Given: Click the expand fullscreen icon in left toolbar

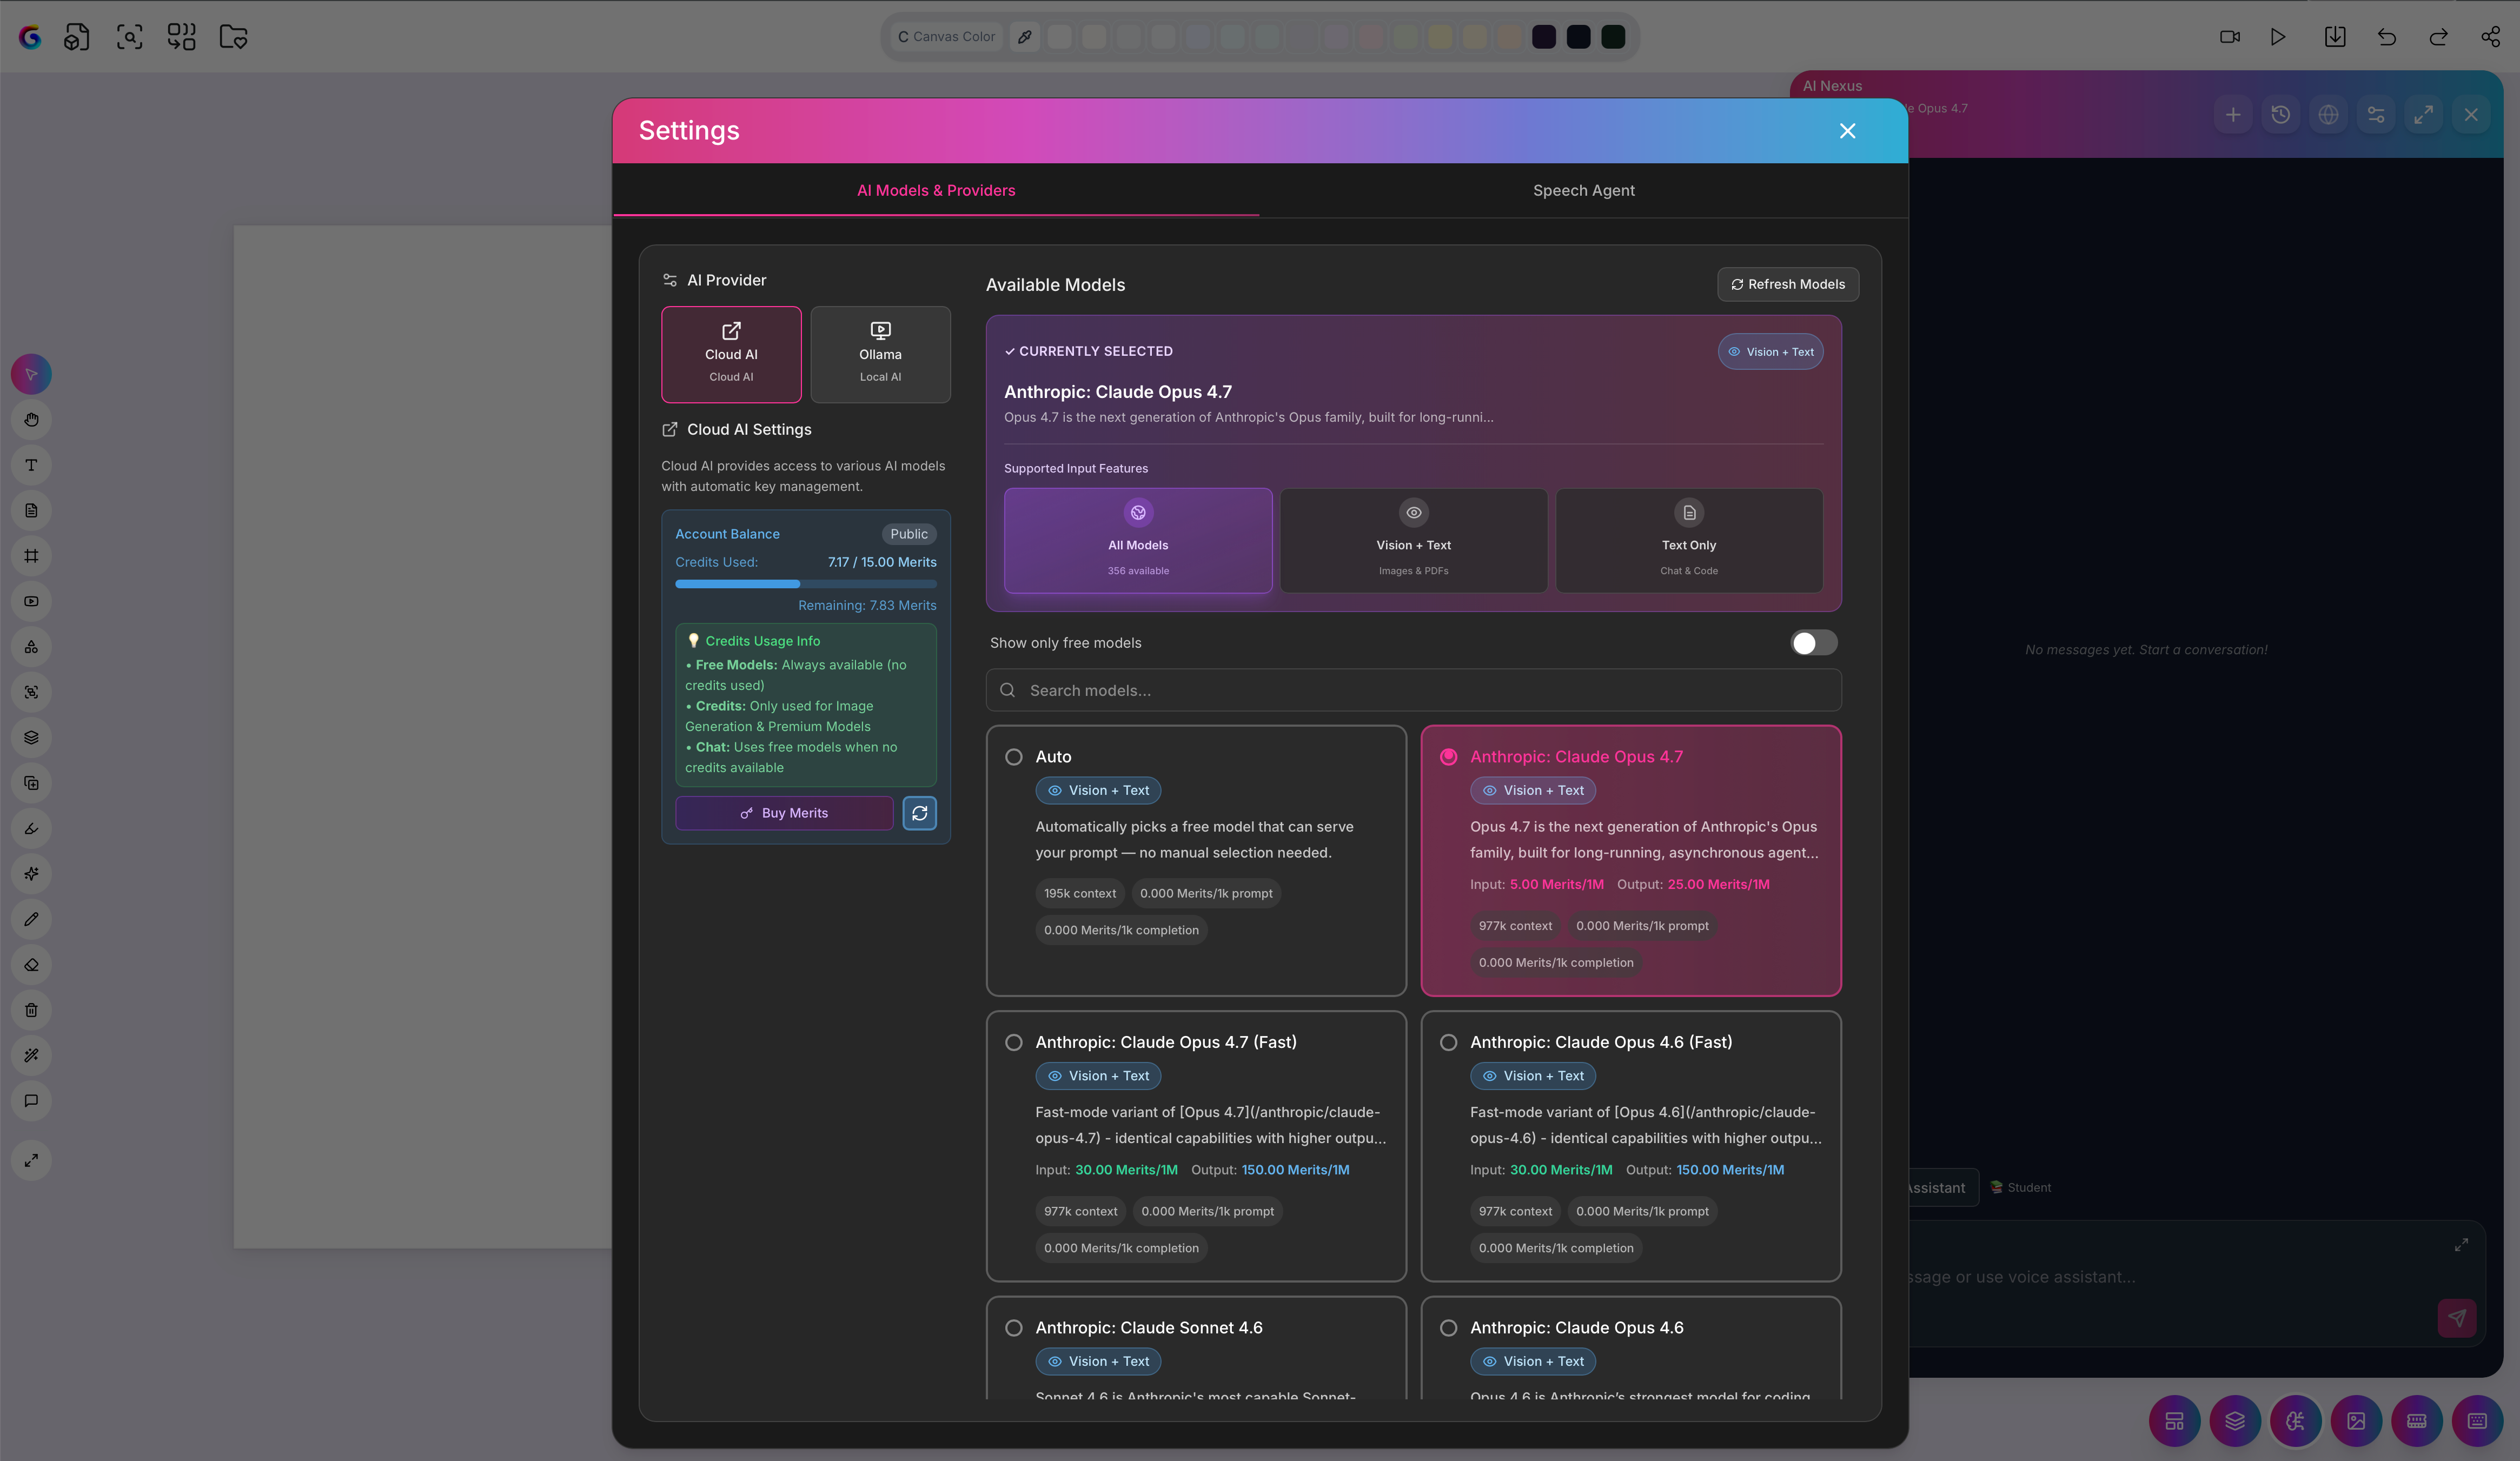Looking at the screenshot, I should [31, 1160].
